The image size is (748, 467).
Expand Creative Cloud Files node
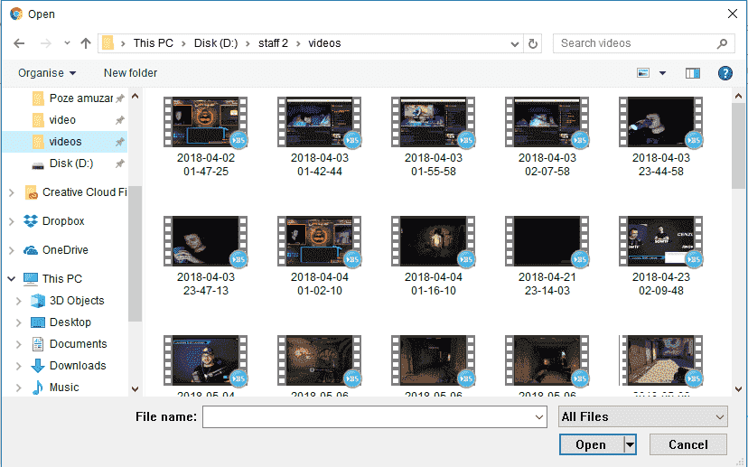coord(12,192)
